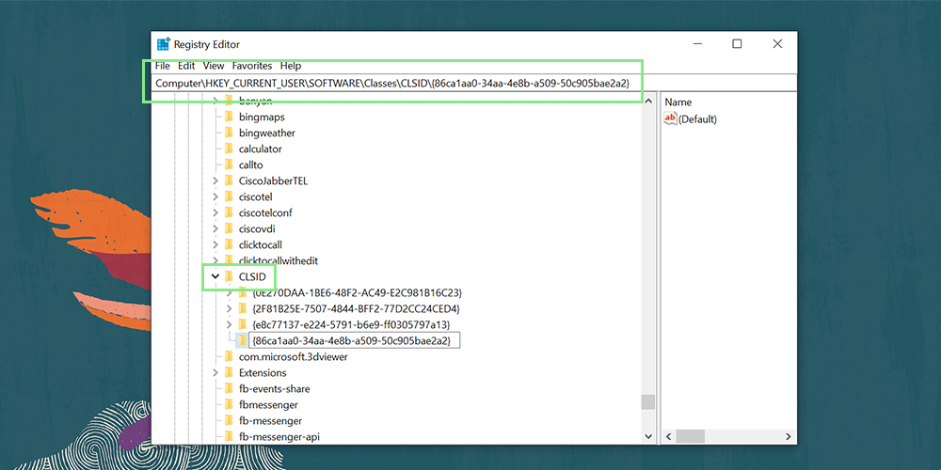Close the Registry Editor window
941x470 pixels.
tap(777, 44)
